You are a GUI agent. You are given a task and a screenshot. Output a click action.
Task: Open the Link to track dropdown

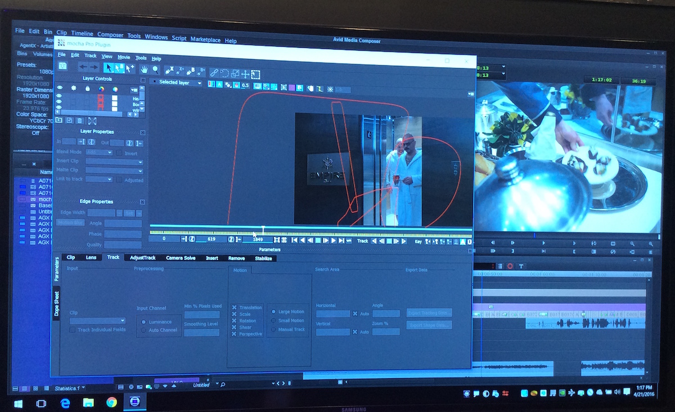99,180
